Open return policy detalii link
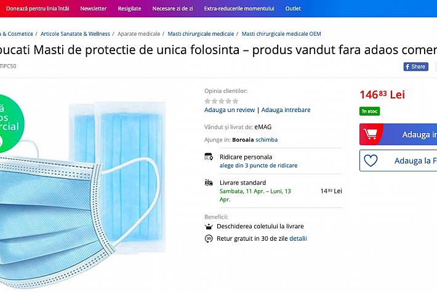 [x=298, y=238]
